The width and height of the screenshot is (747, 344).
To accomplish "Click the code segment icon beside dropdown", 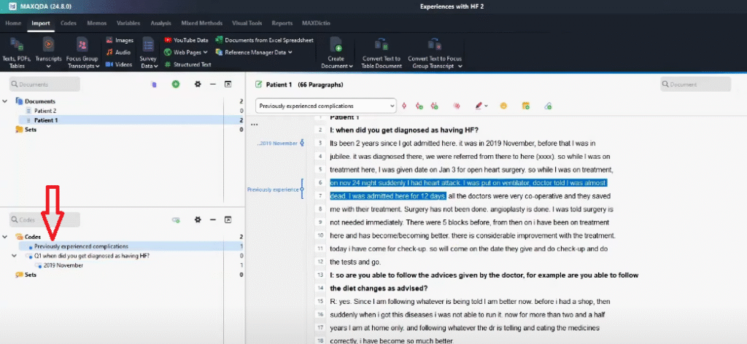I will [404, 106].
